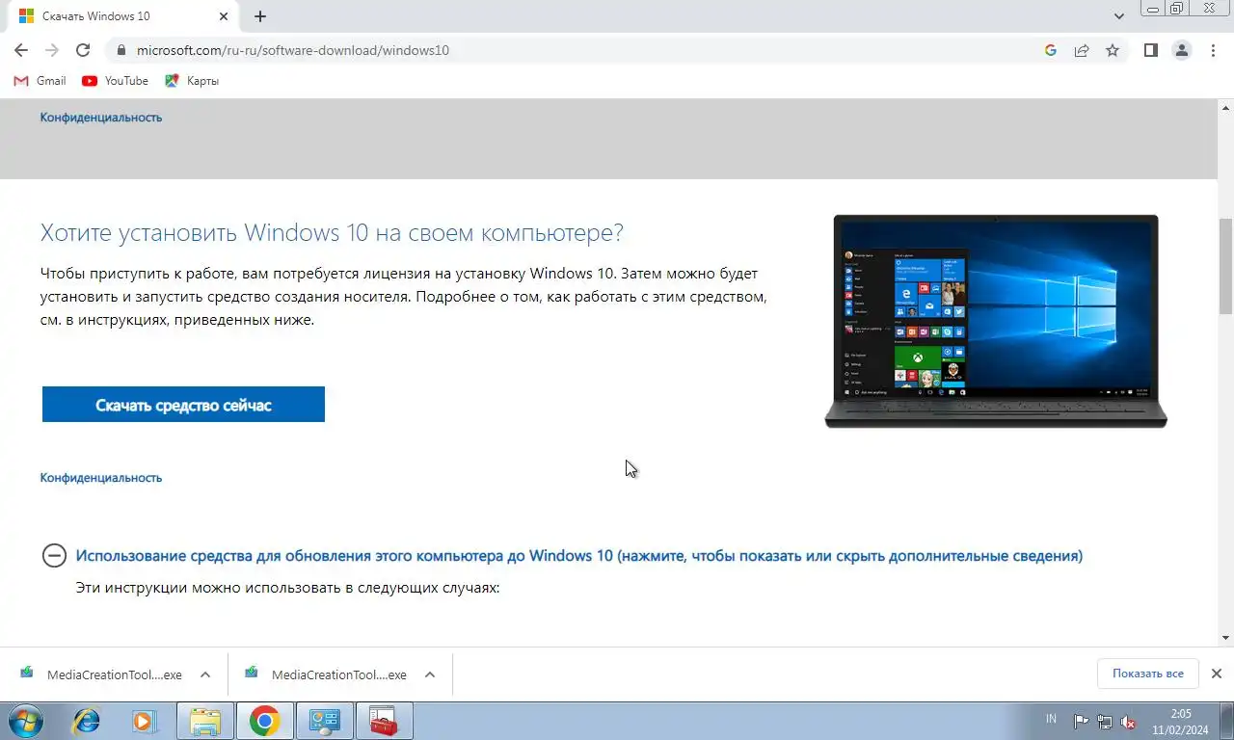This screenshot has height=740, width=1234.
Task: Collapse the 'Использование средства' section via minus icon
Action: (x=54, y=556)
